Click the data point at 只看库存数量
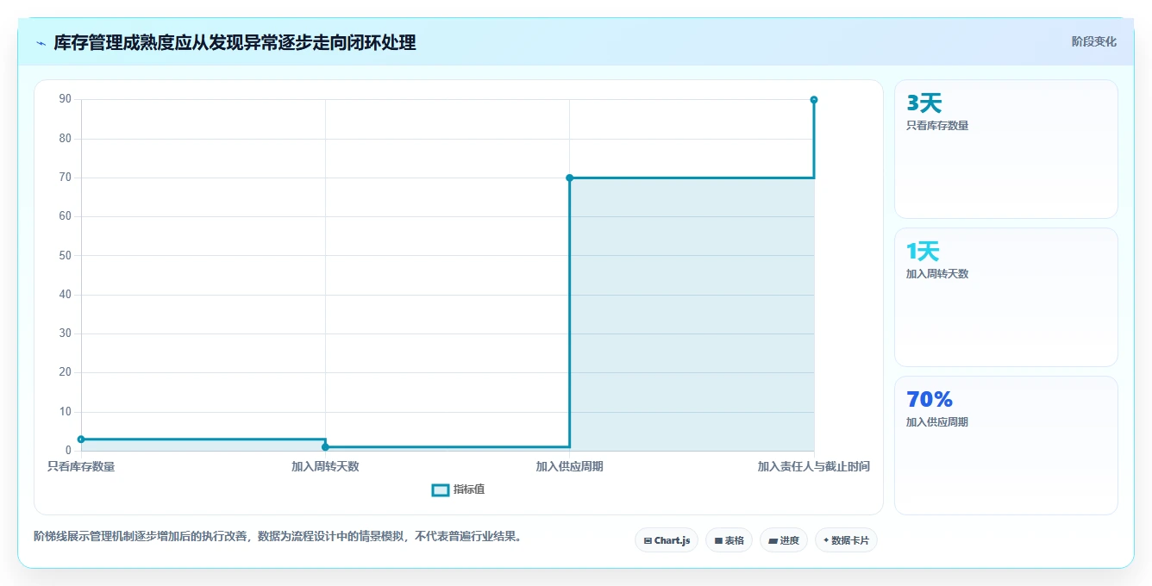The height and width of the screenshot is (586, 1152). (x=81, y=439)
